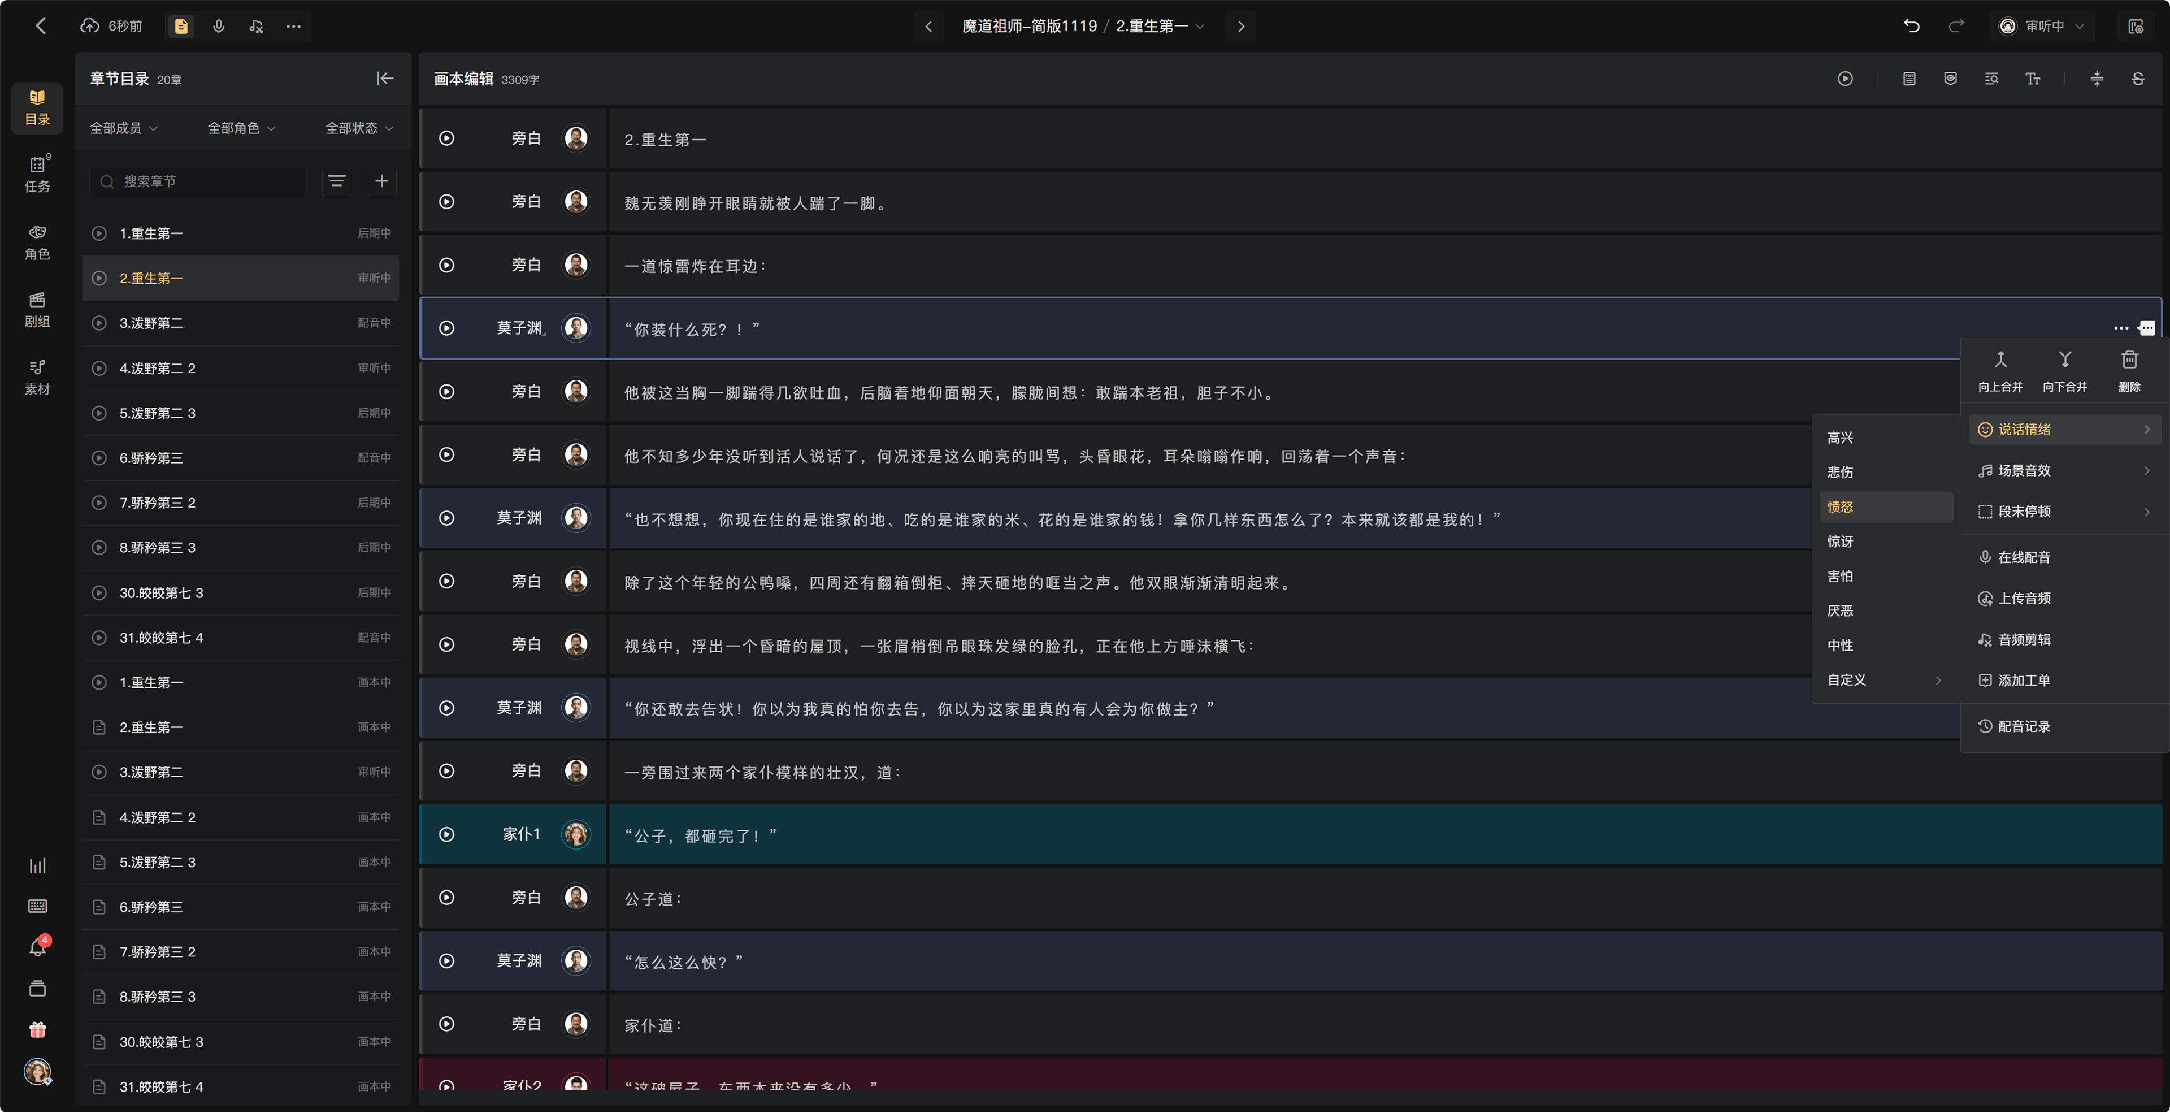Expand the 场景音效 submenu
This screenshot has height=1113, width=2170.
[x=2064, y=471]
